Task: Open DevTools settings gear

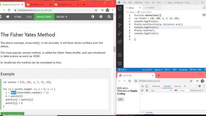Action: click(x=200, y=86)
